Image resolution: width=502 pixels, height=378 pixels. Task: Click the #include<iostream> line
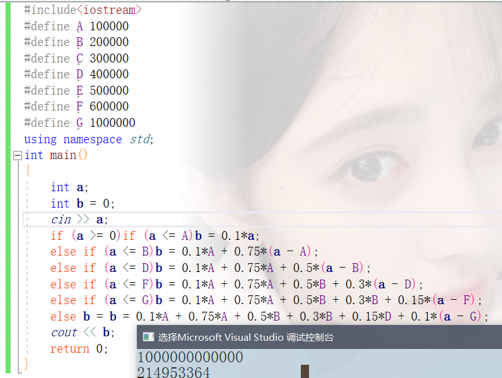point(83,10)
